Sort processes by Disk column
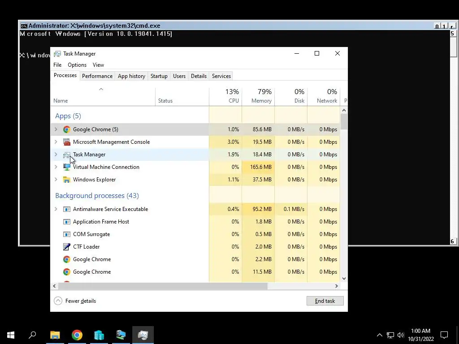Viewport: 459px width, 344px height. [291, 97]
